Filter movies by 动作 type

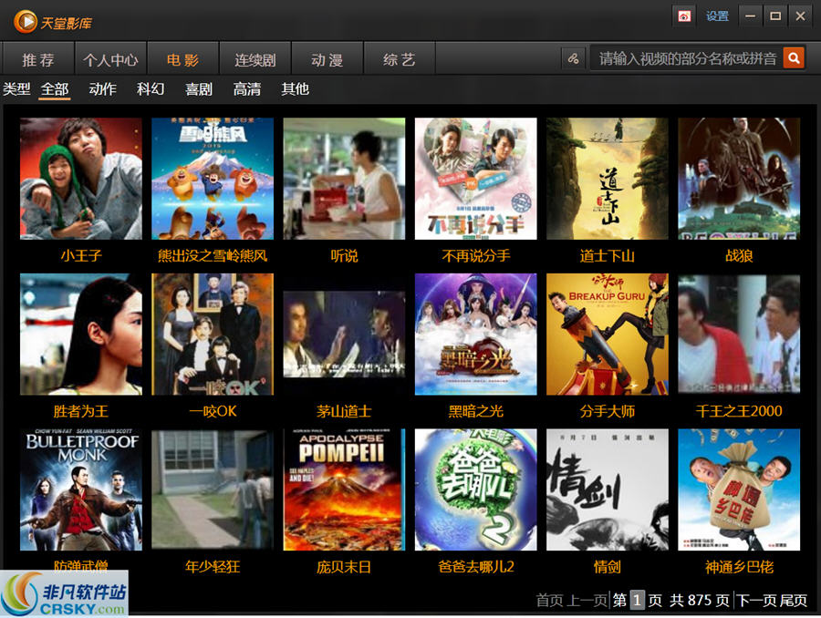coord(102,89)
